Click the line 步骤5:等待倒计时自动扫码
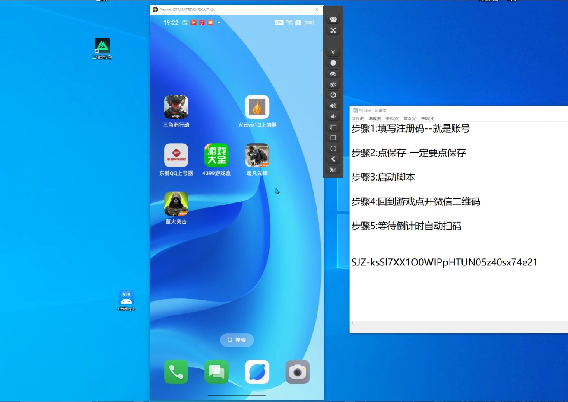This screenshot has height=402, width=568. coord(406,226)
